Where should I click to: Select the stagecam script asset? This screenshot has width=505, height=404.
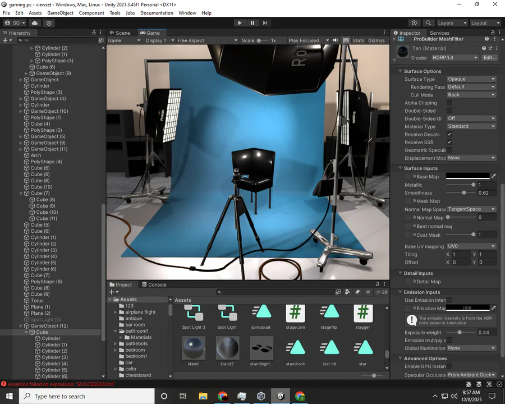pos(295,318)
